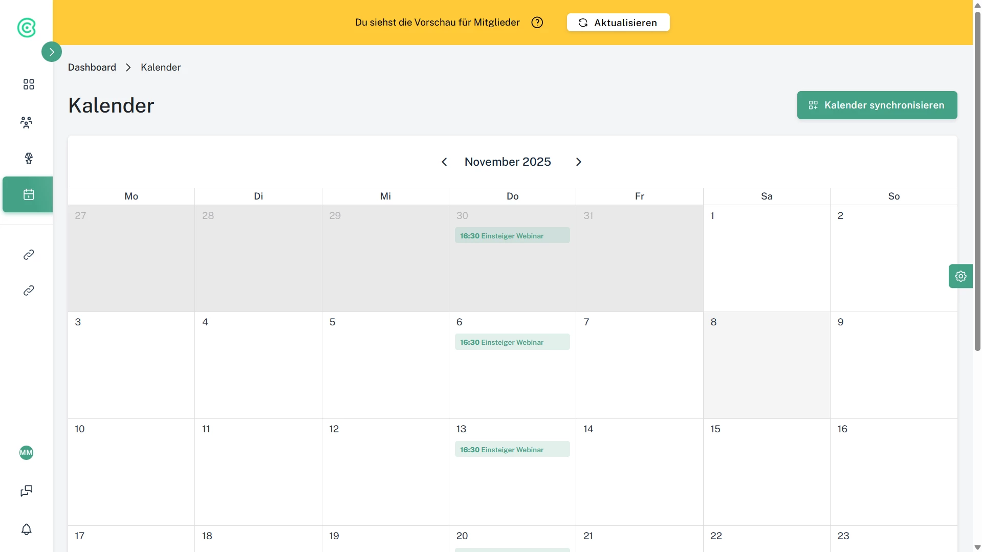Click the MM avatar in the sidebar

click(x=26, y=453)
